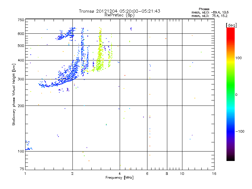Click the colorbar '100' tick label
The width and height of the screenshot is (252, 189).
[238, 58]
